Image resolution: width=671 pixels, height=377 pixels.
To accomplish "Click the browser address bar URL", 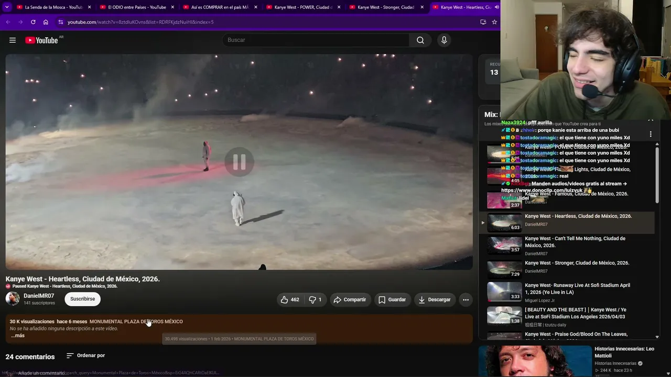I will (x=140, y=22).
